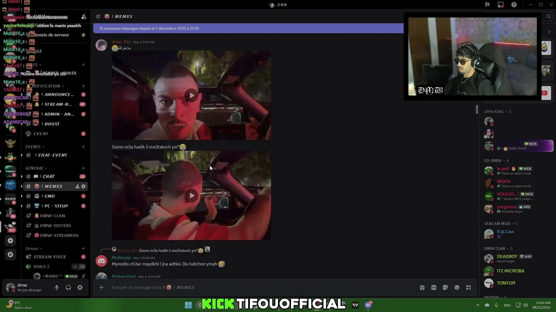The height and width of the screenshot is (312, 556).
Task: Open user settings gear beside dmw
Action: [x=80, y=287]
